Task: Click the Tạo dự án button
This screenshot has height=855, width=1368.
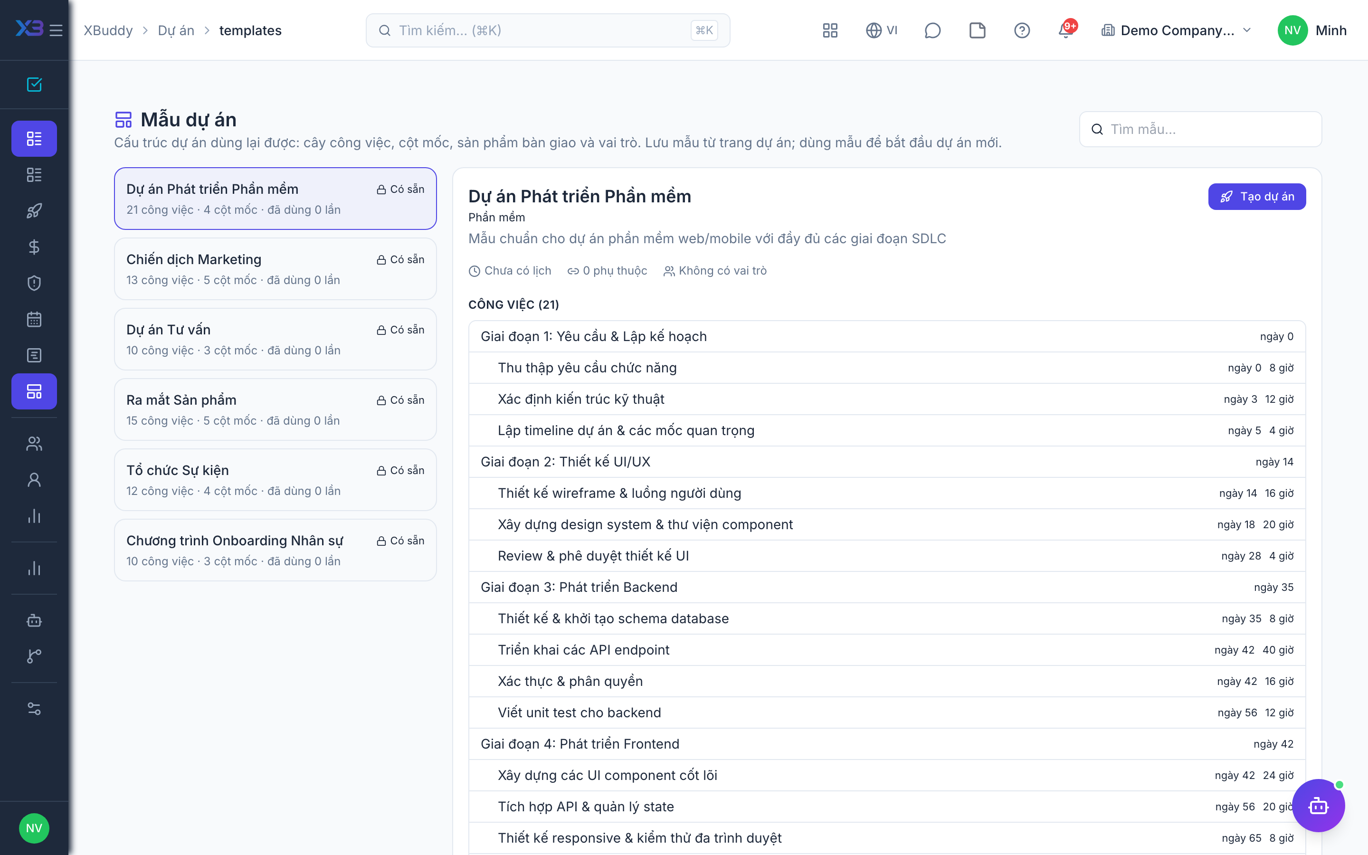Action: [x=1257, y=196]
